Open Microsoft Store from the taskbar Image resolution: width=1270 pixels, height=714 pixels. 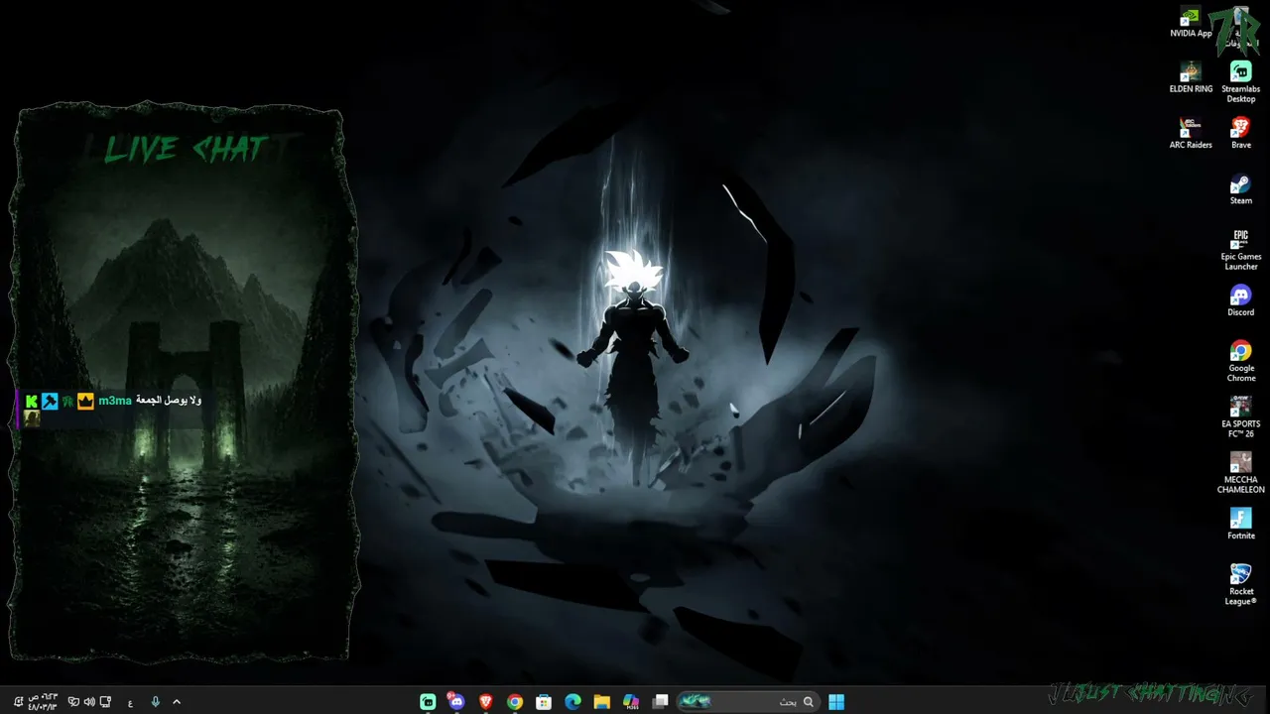pyautogui.click(x=544, y=702)
